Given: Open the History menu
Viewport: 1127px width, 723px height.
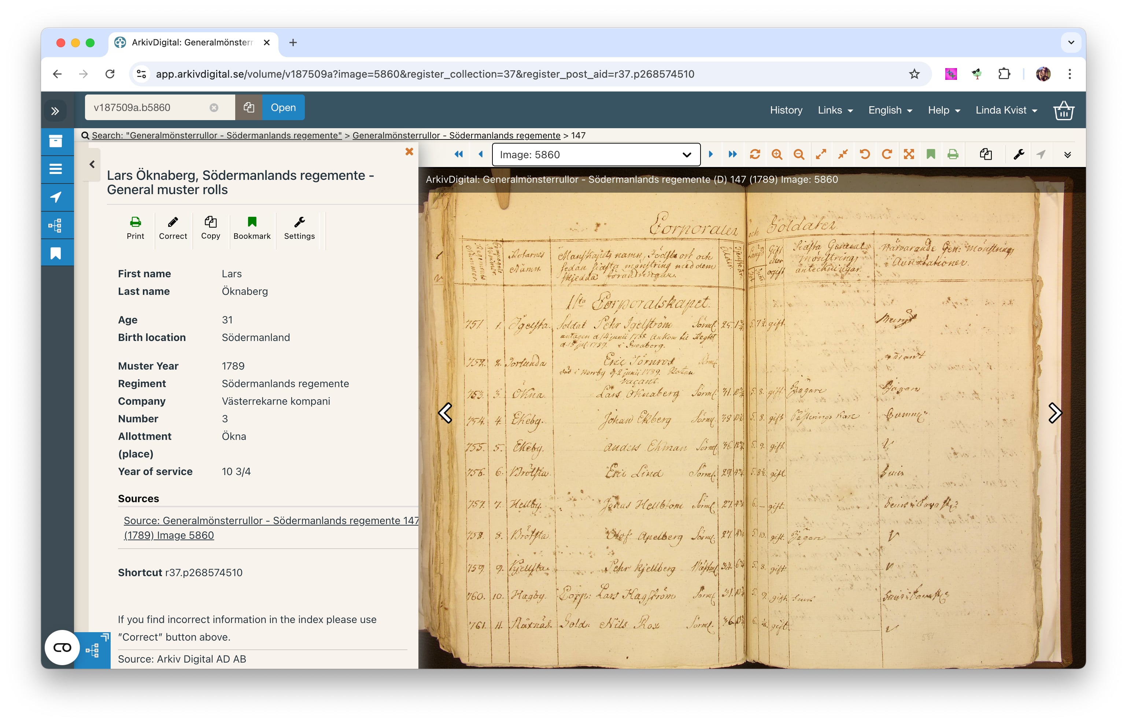Looking at the screenshot, I should pyautogui.click(x=786, y=110).
